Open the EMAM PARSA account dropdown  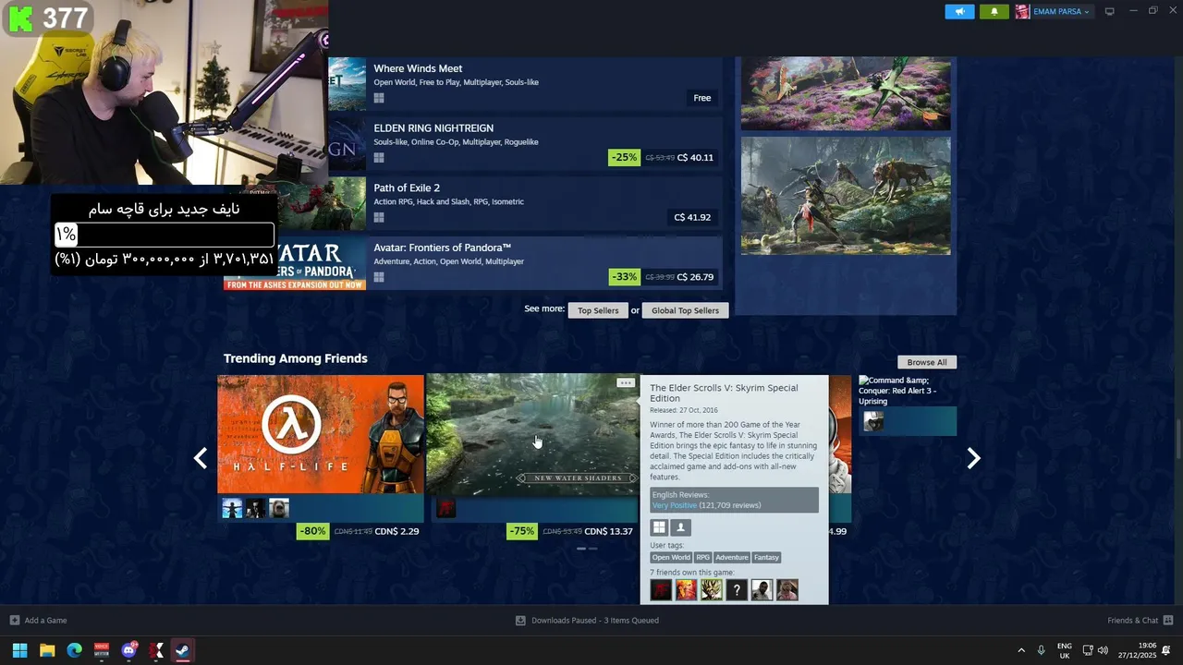point(1054,12)
